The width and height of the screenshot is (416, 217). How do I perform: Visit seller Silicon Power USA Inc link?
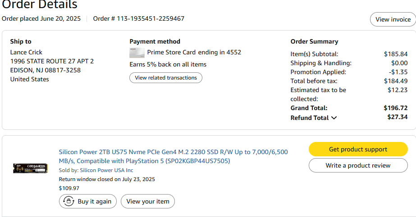point(106,170)
